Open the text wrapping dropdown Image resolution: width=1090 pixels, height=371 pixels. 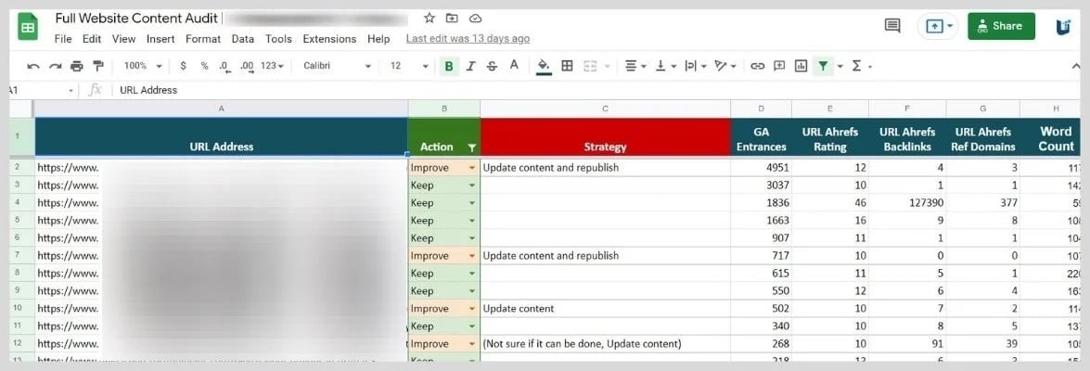695,66
